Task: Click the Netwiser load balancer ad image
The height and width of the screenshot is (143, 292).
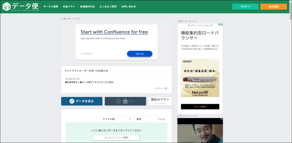Action: pos(200,78)
